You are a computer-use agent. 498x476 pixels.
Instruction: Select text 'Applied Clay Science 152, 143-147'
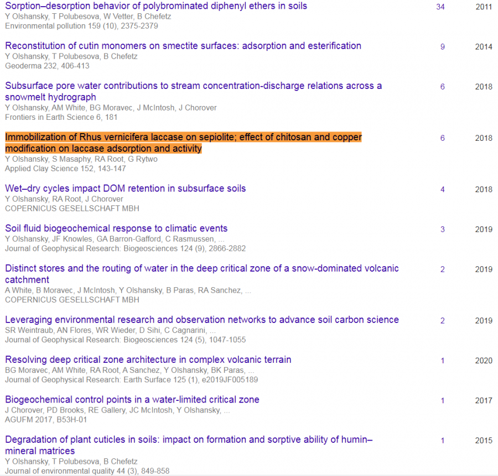65,168
